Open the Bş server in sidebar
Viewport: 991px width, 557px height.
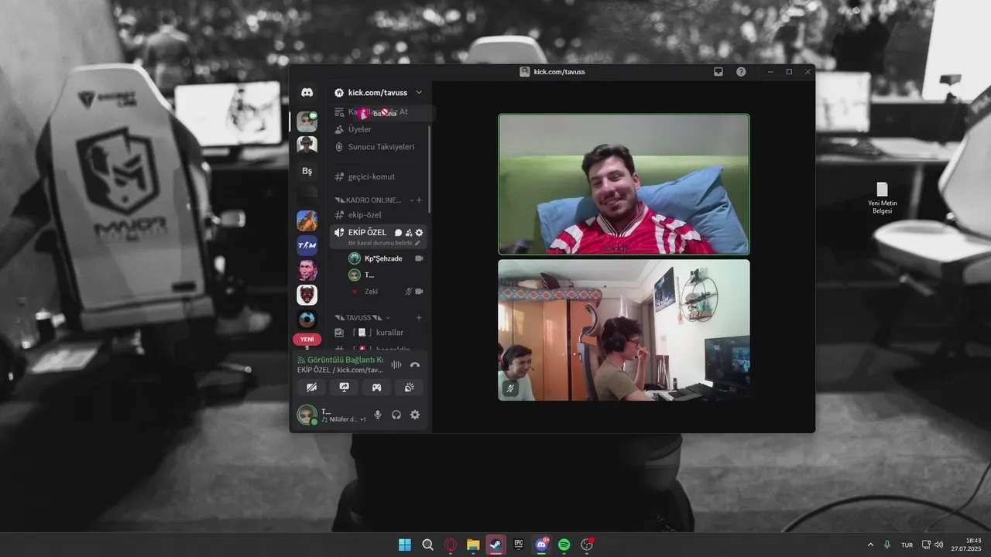point(307,171)
